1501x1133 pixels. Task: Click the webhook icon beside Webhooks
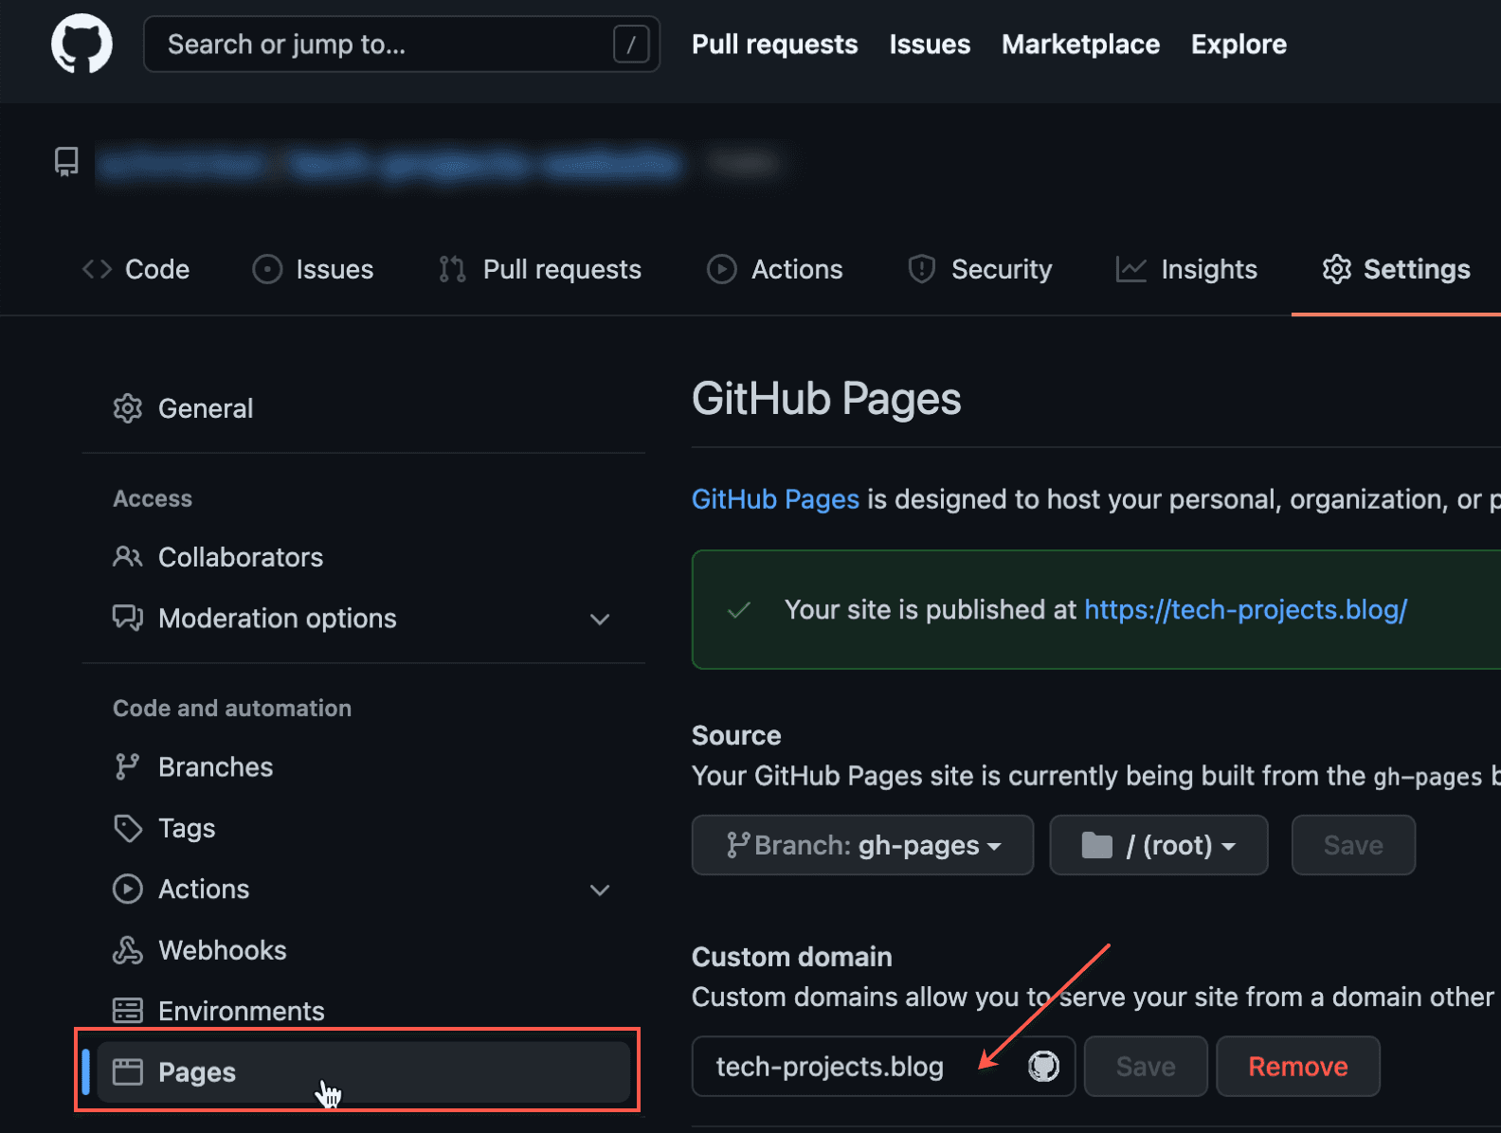tap(128, 950)
